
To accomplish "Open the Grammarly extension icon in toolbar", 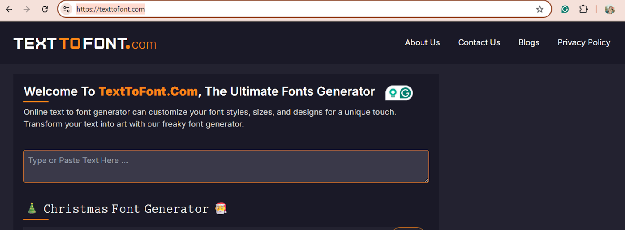I will click(x=565, y=9).
